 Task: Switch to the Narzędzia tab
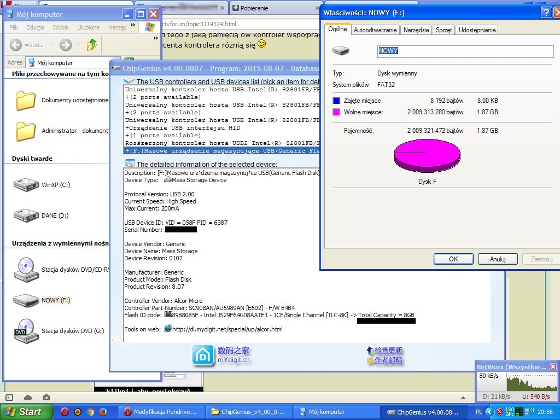coord(416,30)
